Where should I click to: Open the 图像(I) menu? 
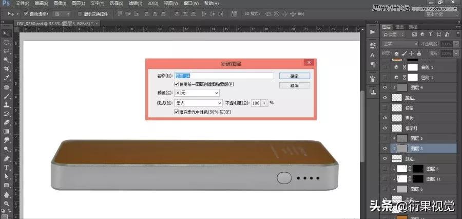click(x=61, y=4)
